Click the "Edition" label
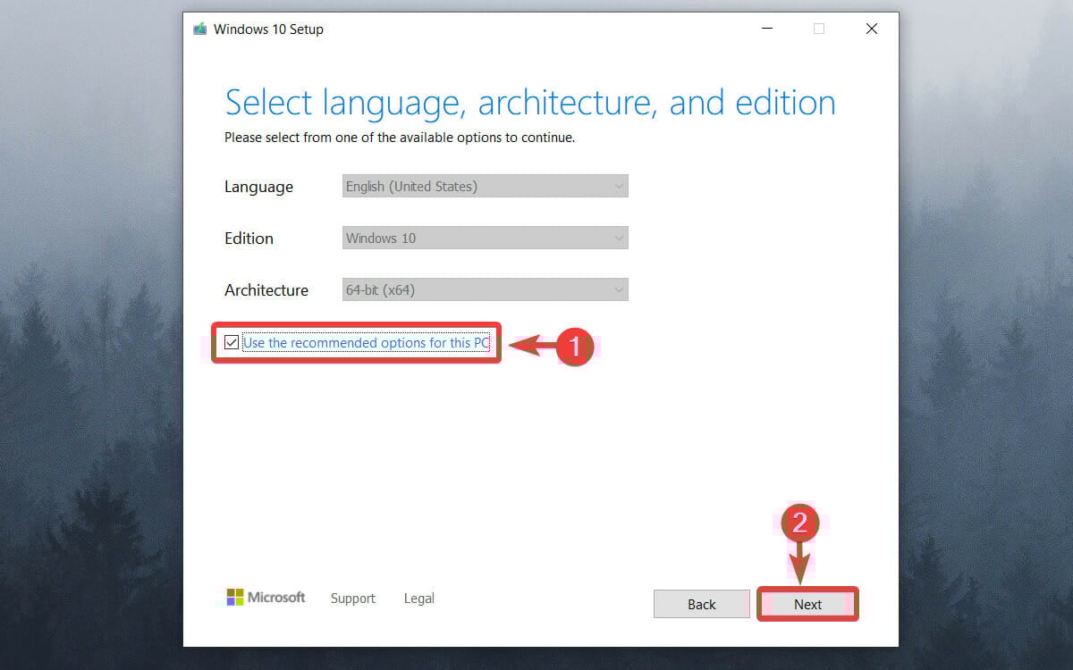1073x670 pixels. tap(249, 239)
